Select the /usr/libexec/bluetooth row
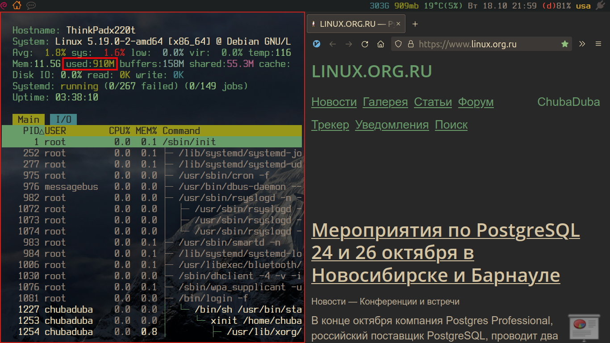 point(152,265)
